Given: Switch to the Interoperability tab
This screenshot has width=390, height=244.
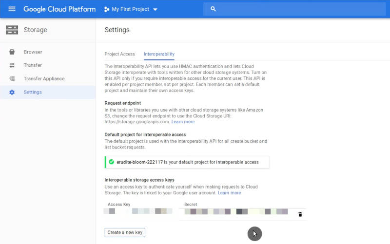Looking at the screenshot, I should pos(159,54).
